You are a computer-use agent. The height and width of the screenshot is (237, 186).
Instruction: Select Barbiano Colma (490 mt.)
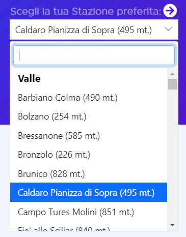89,98
